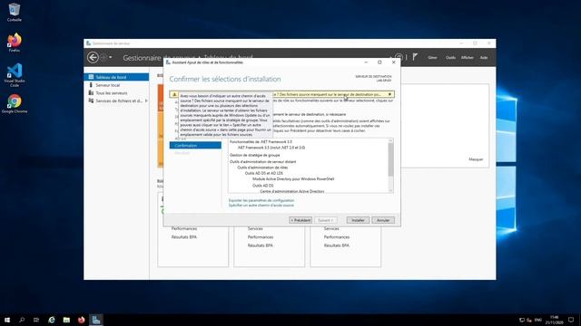Click 'Outils d'administration de rôles' entry
Image resolution: width=581 pixels, height=326 pixels.
click(262, 168)
